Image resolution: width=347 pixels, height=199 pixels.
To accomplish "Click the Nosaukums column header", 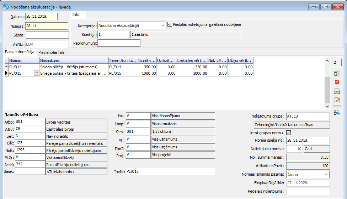I will 74,61.
